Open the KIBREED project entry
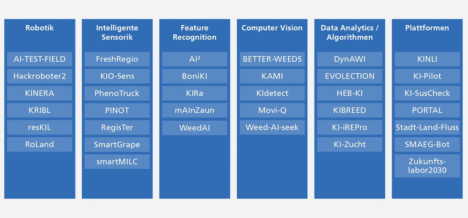Viewport: 468px width, 218px height. coord(350,110)
